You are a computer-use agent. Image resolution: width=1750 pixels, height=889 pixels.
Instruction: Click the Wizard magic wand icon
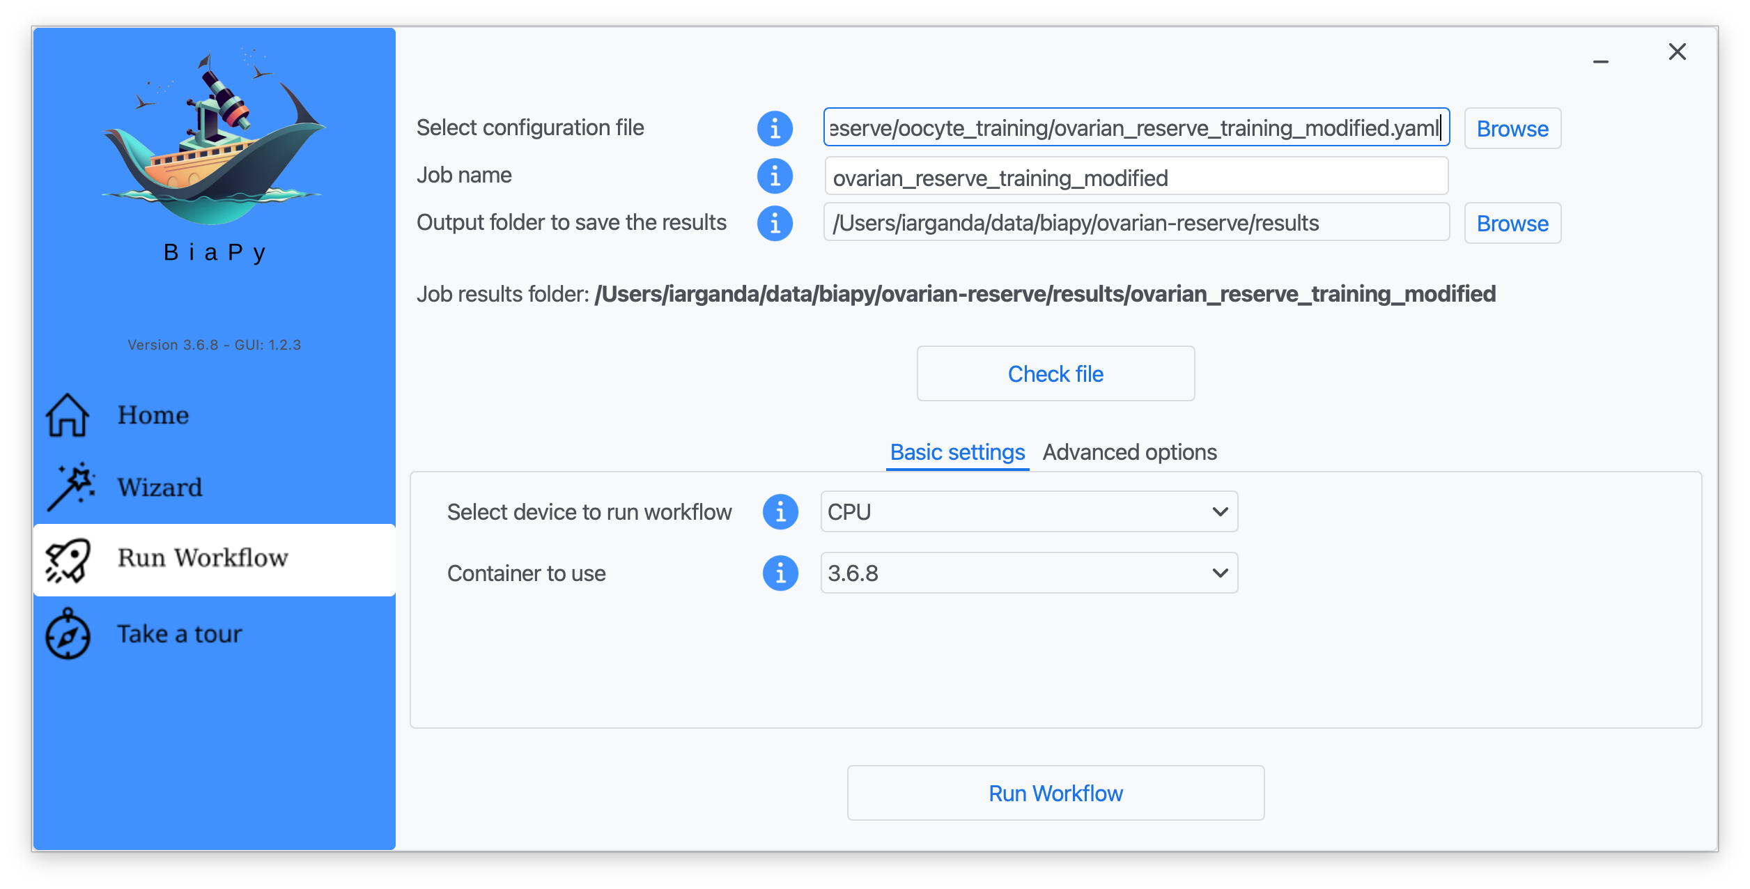click(x=70, y=486)
